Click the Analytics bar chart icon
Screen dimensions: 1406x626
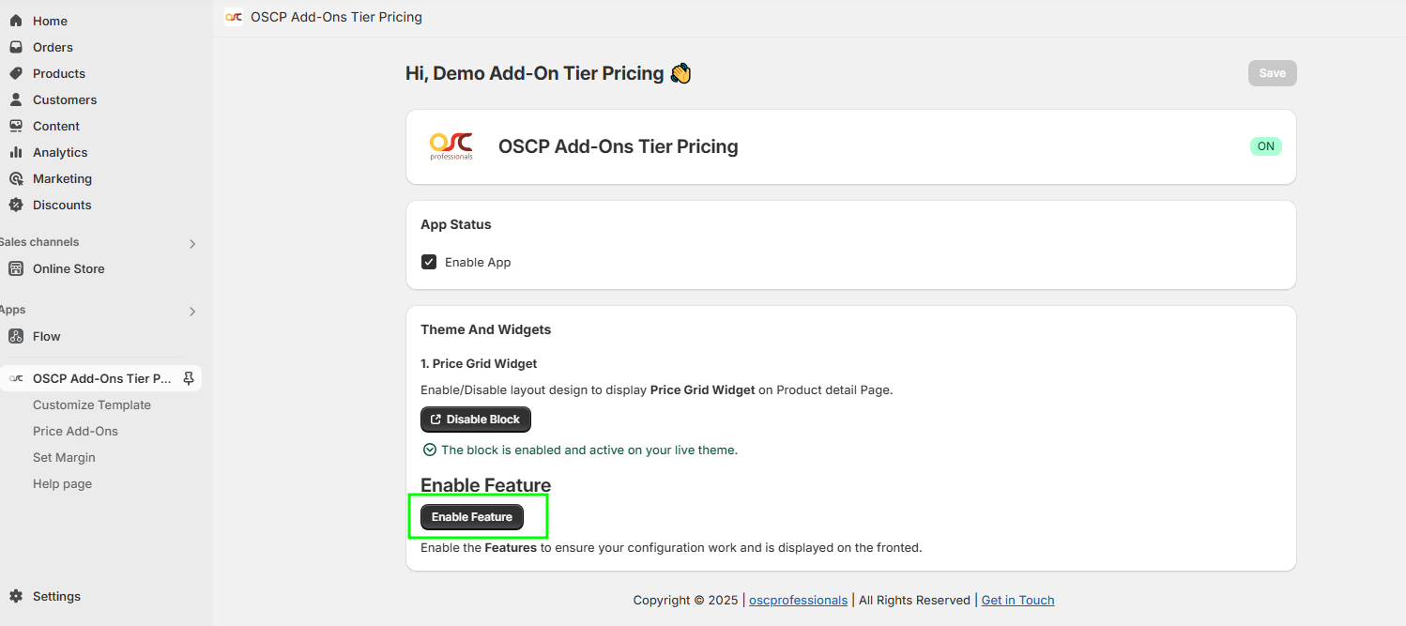(16, 152)
